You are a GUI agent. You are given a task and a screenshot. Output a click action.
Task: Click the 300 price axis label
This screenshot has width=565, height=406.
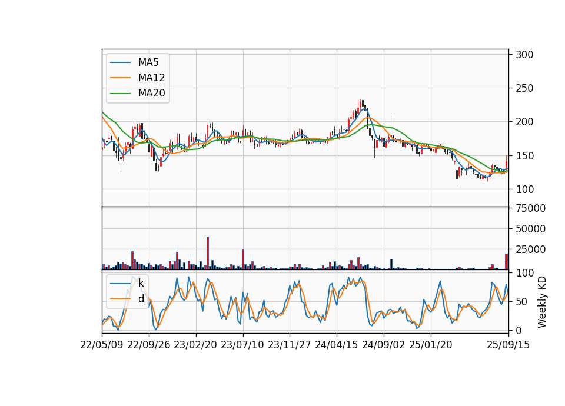pyautogui.click(x=524, y=55)
